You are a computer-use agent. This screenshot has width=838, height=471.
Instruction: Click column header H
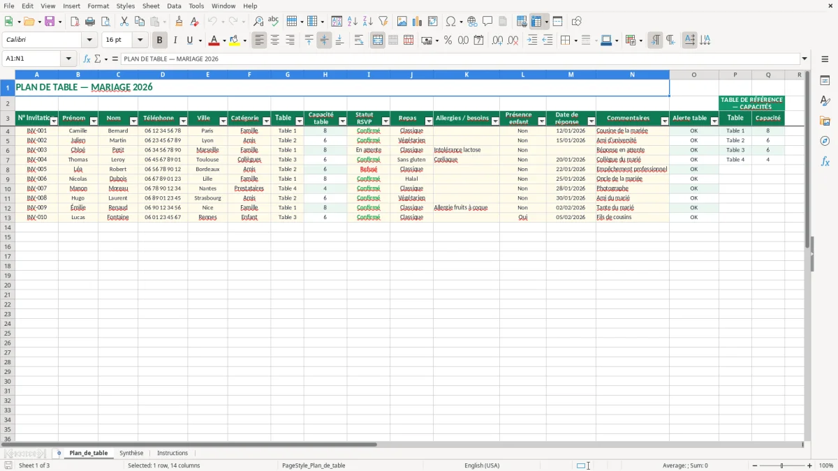point(325,75)
